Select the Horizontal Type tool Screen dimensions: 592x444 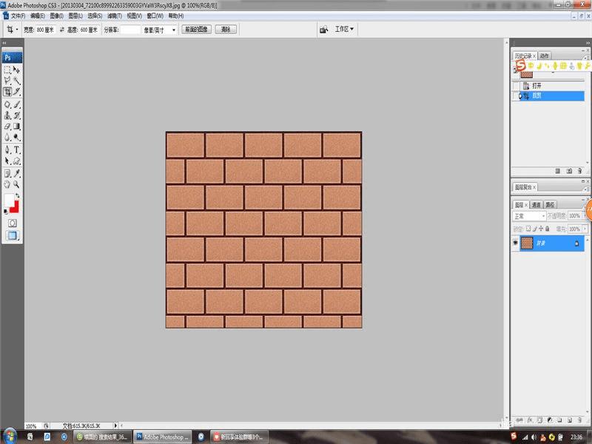(x=16, y=149)
